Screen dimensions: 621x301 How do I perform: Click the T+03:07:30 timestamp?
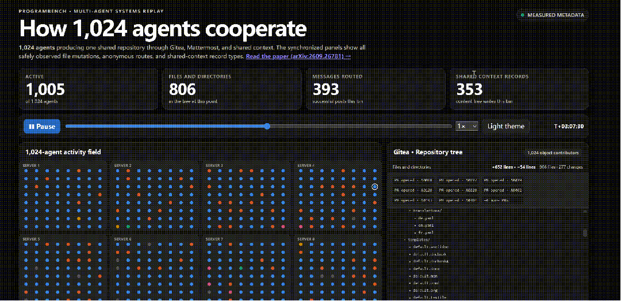pyautogui.click(x=569, y=127)
